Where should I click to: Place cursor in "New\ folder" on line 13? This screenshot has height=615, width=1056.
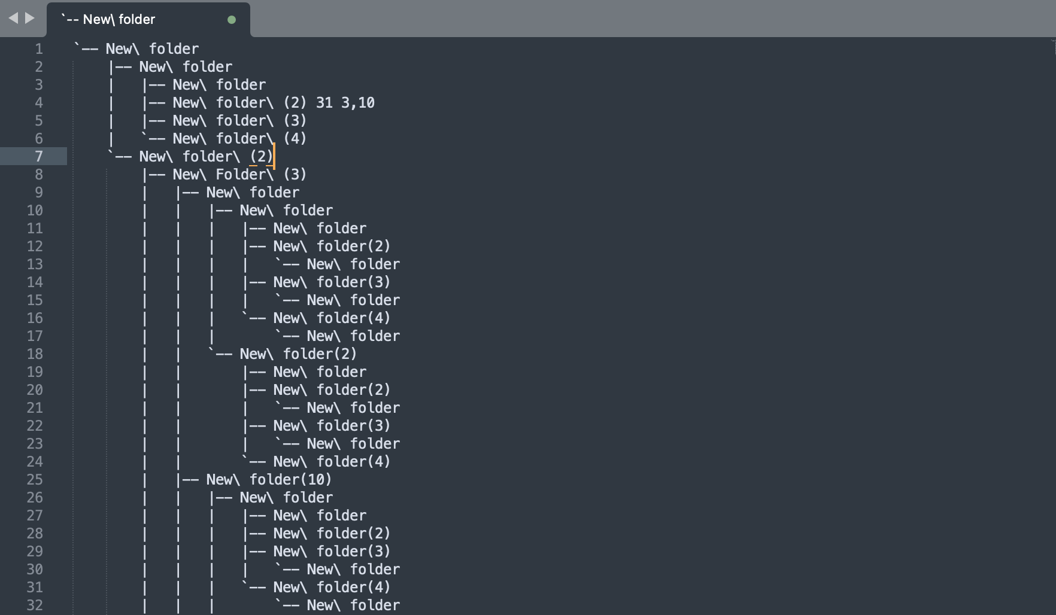point(353,264)
